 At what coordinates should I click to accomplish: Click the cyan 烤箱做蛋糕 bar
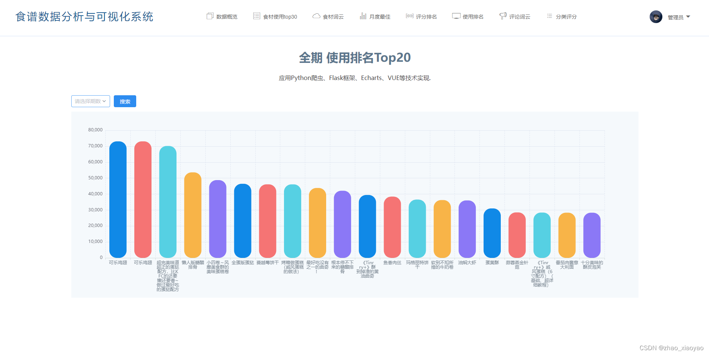(293, 221)
